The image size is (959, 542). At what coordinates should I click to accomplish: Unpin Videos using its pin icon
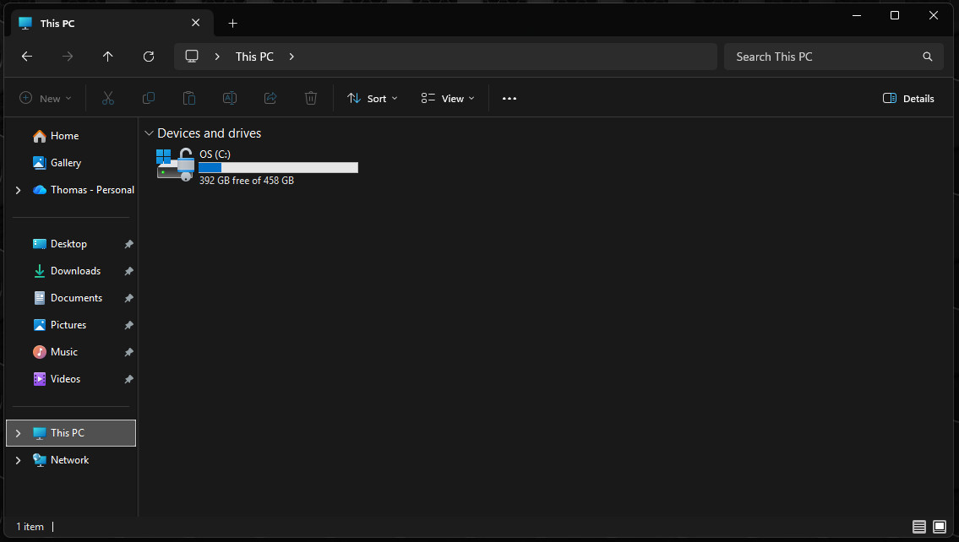pyautogui.click(x=128, y=379)
